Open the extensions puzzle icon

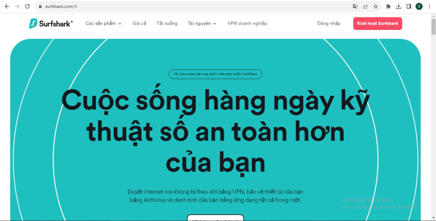pos(388,6)
